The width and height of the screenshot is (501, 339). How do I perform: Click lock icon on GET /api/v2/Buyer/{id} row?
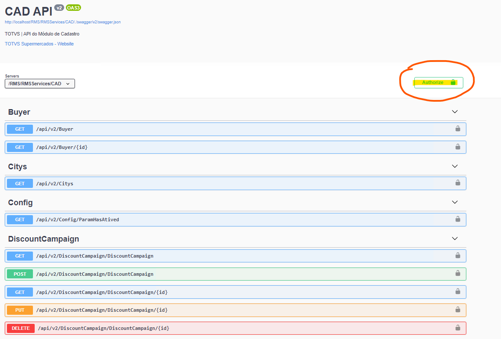457,147
